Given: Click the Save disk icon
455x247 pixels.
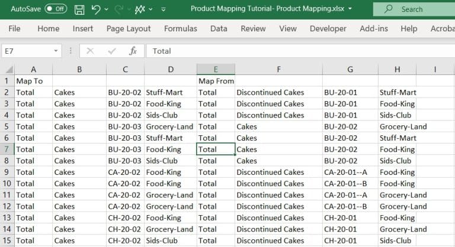Looking at the screenshot, I should tap(79, 9).
